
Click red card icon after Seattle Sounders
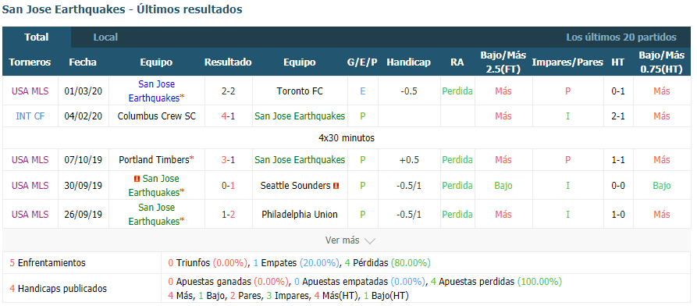pyautogui.click(x=336, y=186)
